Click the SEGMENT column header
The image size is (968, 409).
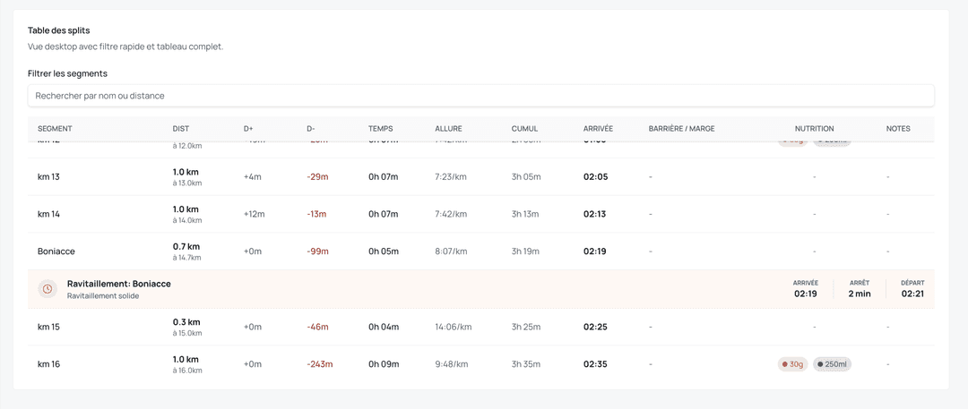[55, 129]
